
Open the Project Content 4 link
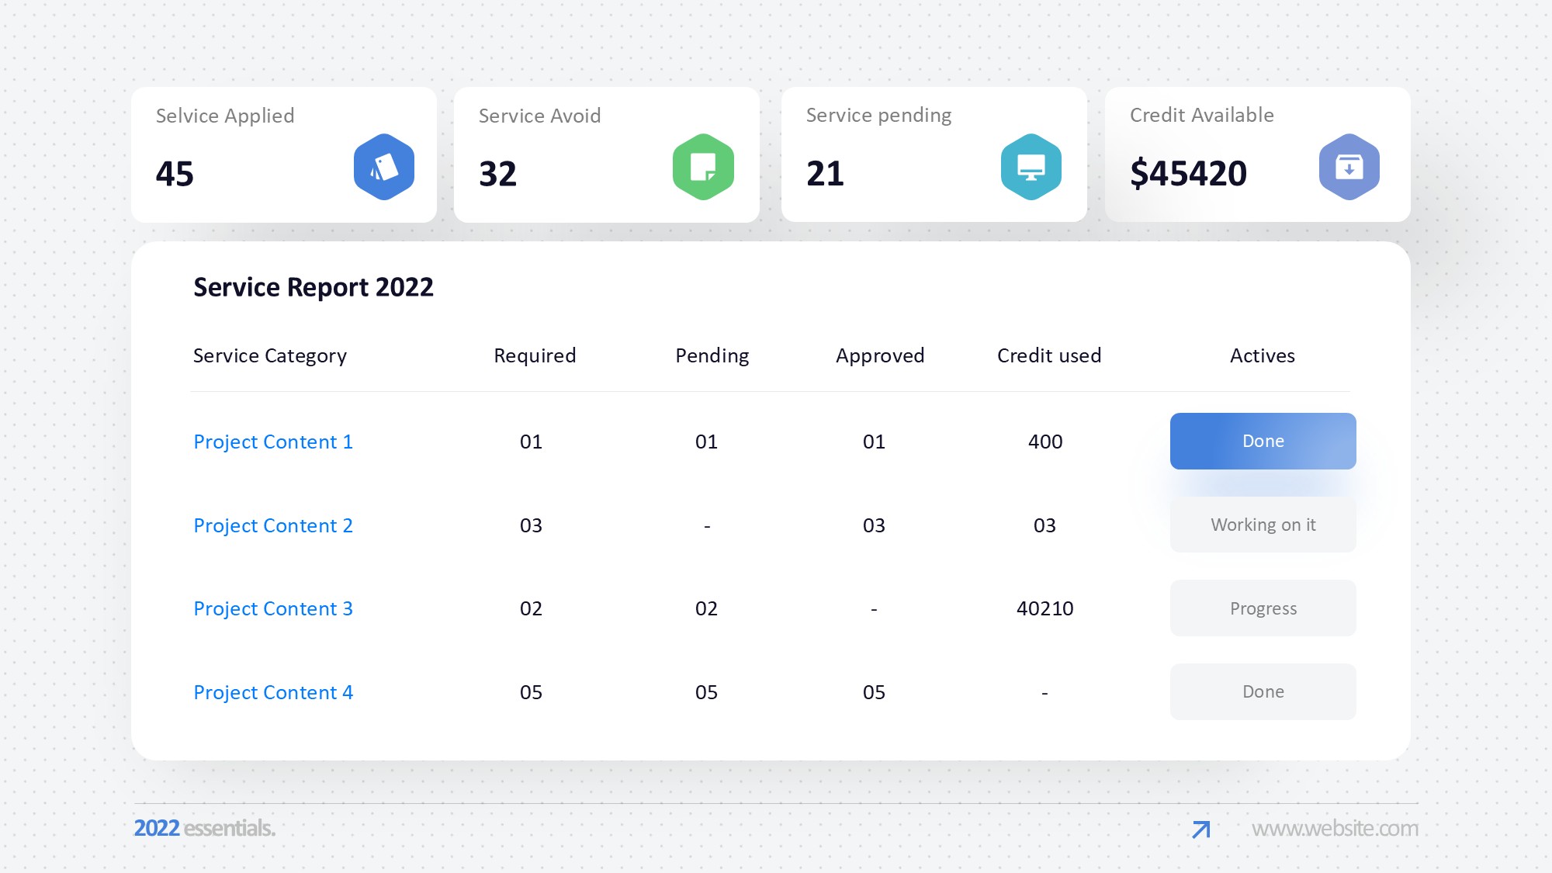click(x=273, y=692)
